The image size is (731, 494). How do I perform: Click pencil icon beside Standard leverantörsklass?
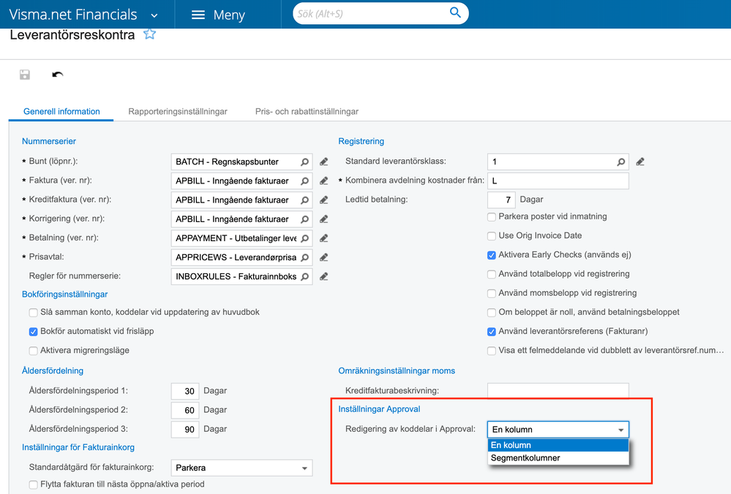tap(640, 161)
